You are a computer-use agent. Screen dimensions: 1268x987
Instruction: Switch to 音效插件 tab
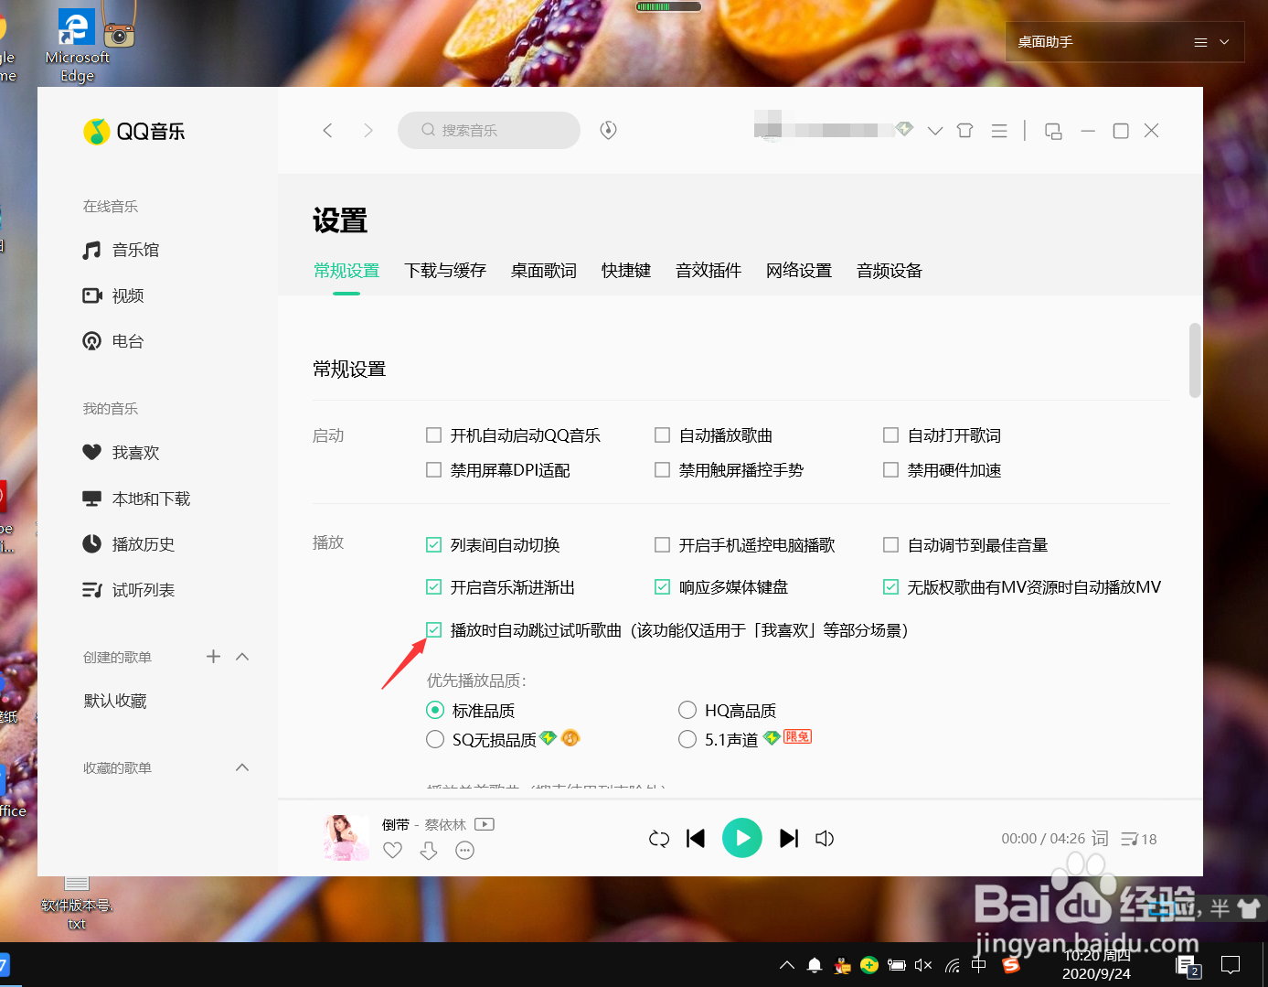pyautogui.click(x=709, y=270)
